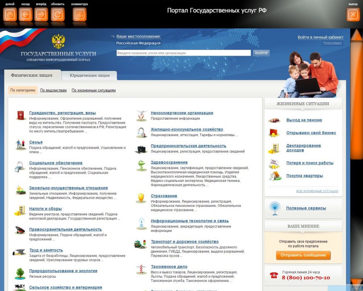This screenshot has height=291, width=363.
Task: Click into the service search field
Action: point(184,53)
